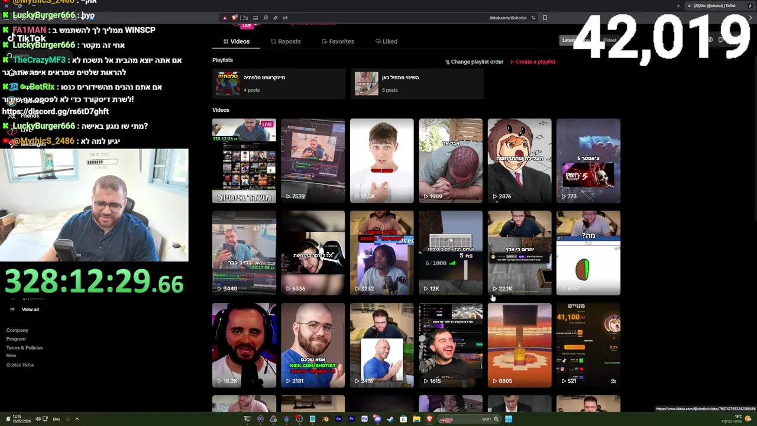
Task: Open the video with 2876 views
Action: pos(519,161)
